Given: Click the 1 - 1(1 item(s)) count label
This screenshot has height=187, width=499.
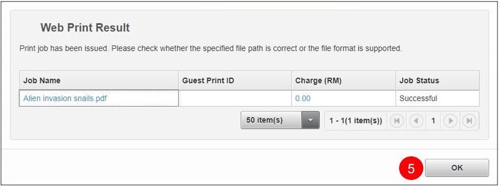Looking at the screenshot, I should click(x=356, y=121).
